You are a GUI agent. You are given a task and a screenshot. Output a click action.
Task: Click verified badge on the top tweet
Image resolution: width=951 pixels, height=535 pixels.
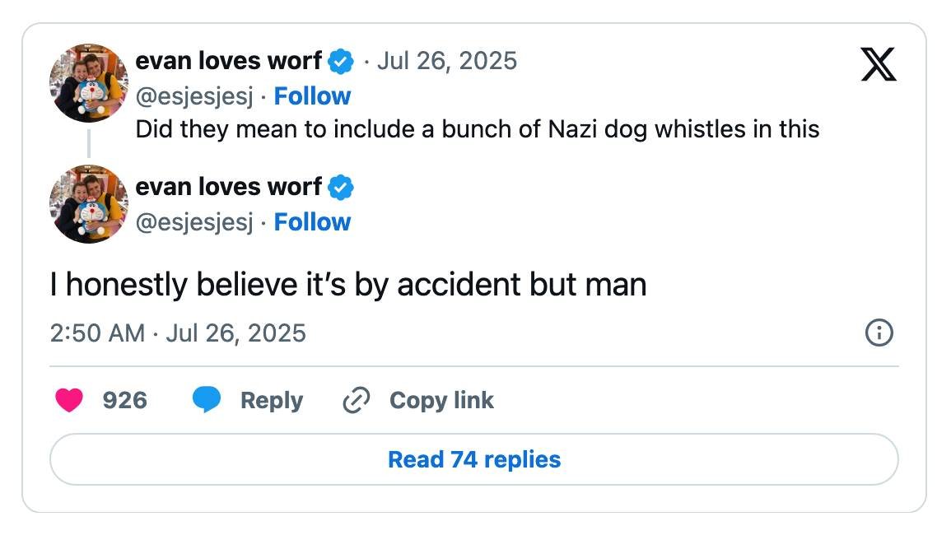341,61
